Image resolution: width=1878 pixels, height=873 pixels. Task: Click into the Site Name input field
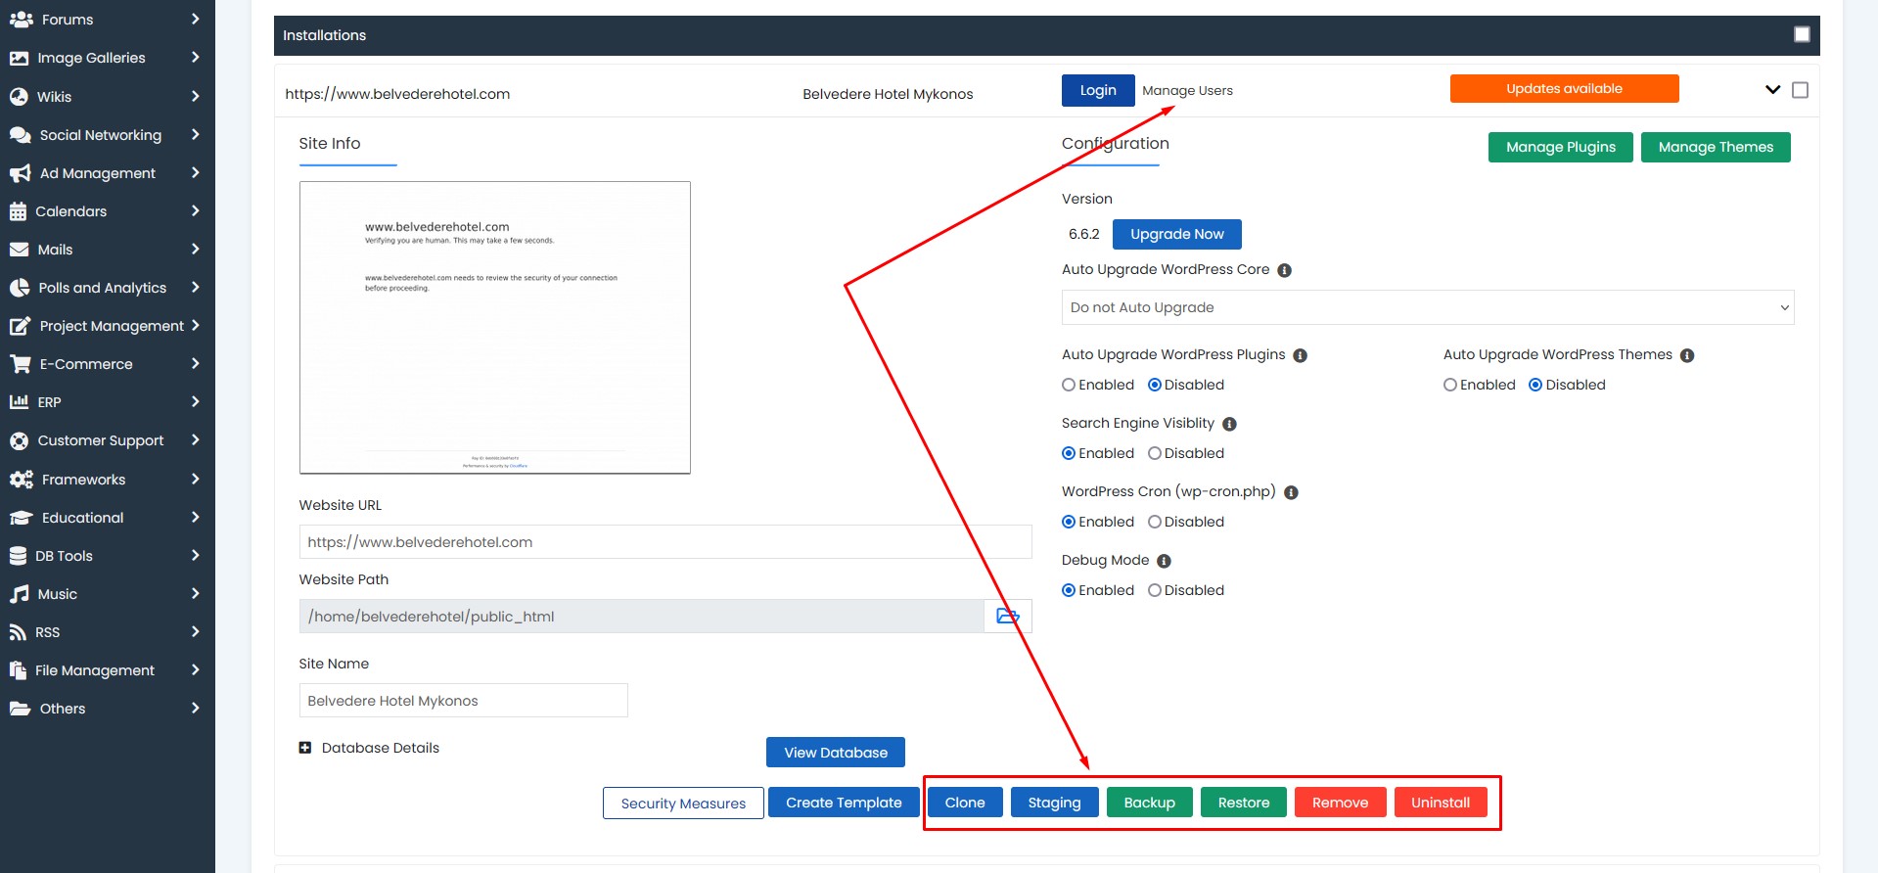pos(463,701)
